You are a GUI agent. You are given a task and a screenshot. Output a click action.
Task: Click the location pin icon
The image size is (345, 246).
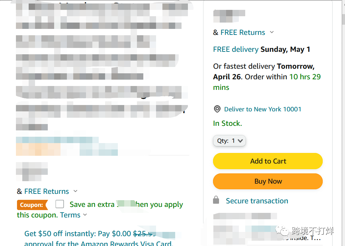pyautogui.click(x=217, y=109)
